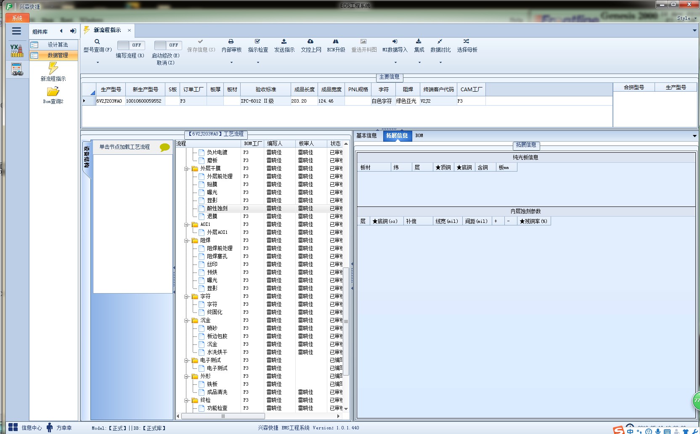Switch to the 基本信息 tab

[366, 136]
